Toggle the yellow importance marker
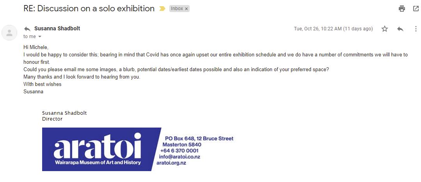This screenshot has width=421, height=182. [x=162, y=9]
